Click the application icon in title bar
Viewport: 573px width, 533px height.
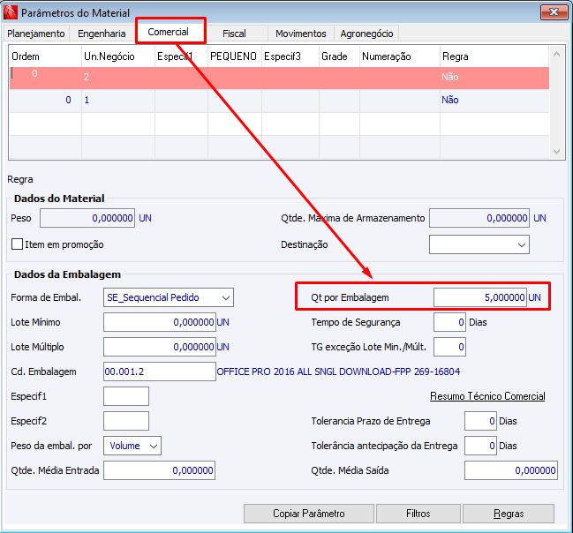tap(11, 12)
